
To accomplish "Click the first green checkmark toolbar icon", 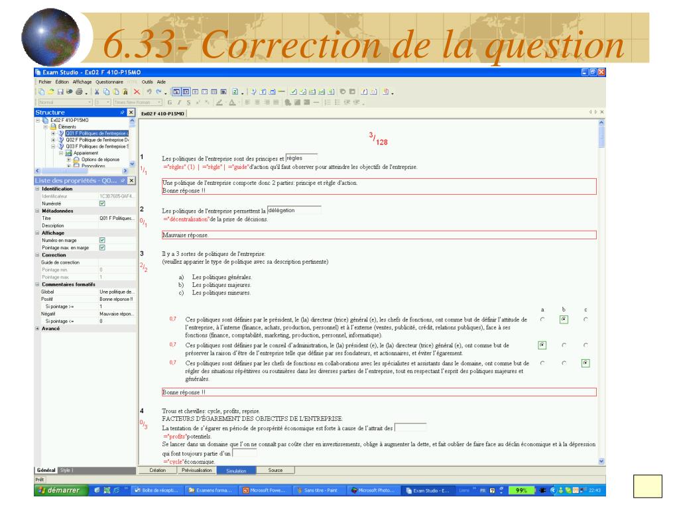I will tap(294, 91).
